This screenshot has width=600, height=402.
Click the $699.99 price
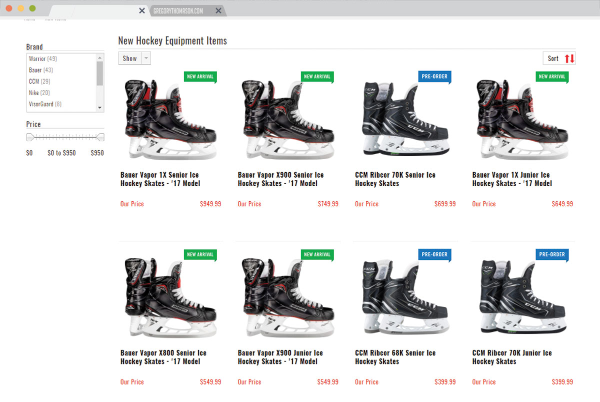445,204
